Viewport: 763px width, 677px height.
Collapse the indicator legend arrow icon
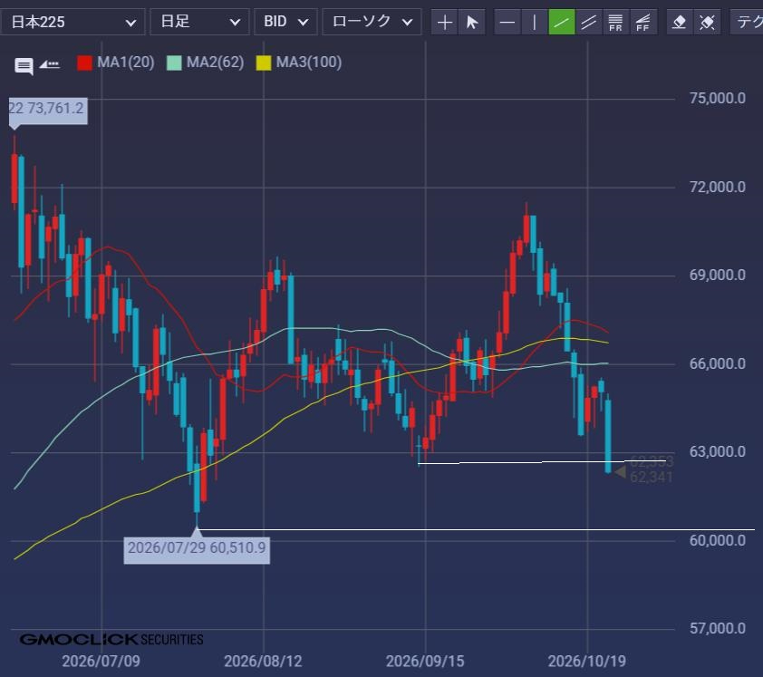click(49, 64)
